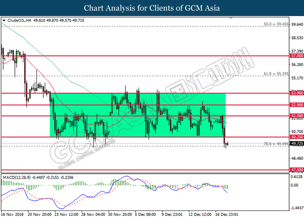Click the '23 Nov 12:00' time axis label
The height and width of the screenshot is (217, 304).
click(x=66, y=214)
